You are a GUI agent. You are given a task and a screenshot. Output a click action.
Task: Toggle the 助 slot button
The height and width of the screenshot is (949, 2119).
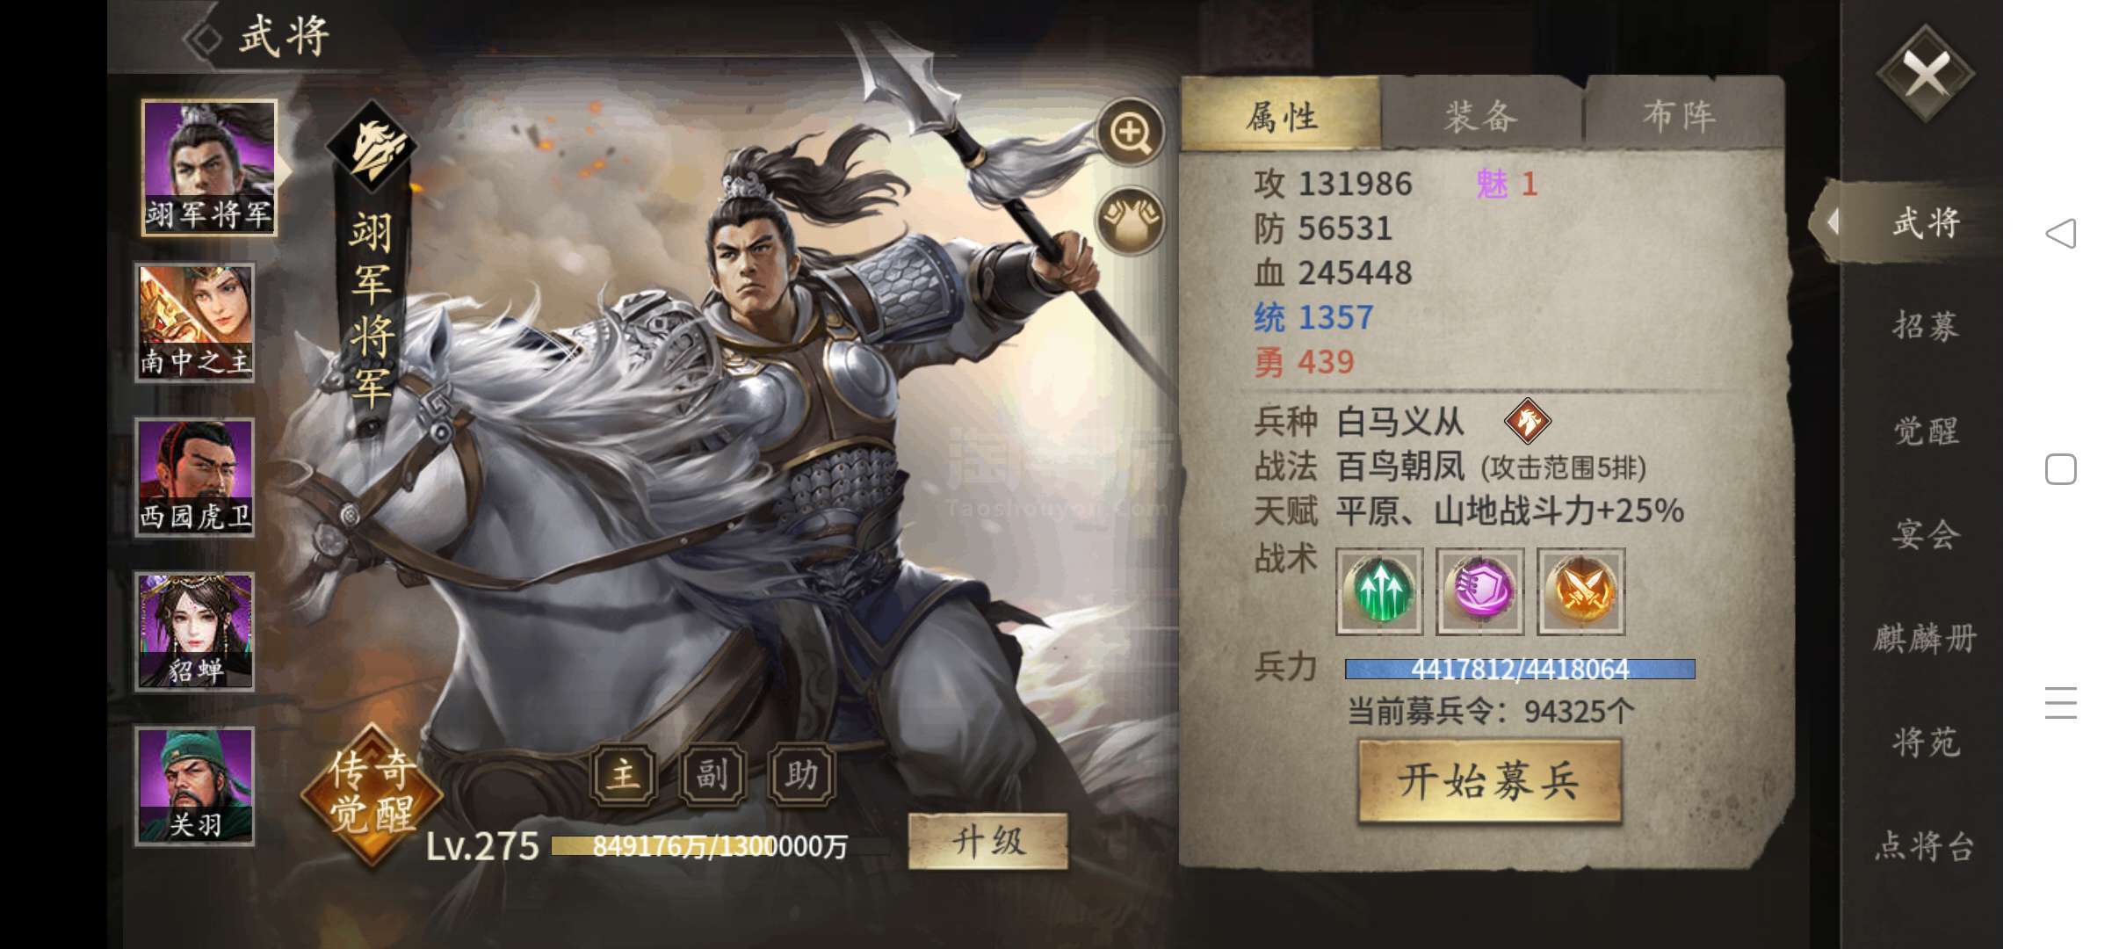click(801, 774)
